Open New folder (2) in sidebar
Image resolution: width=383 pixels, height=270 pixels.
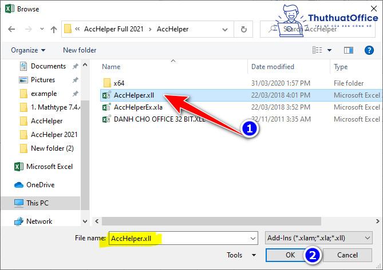[52, 148]
